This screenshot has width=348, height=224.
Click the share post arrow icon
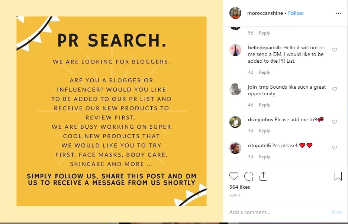[x=263, y=176]
